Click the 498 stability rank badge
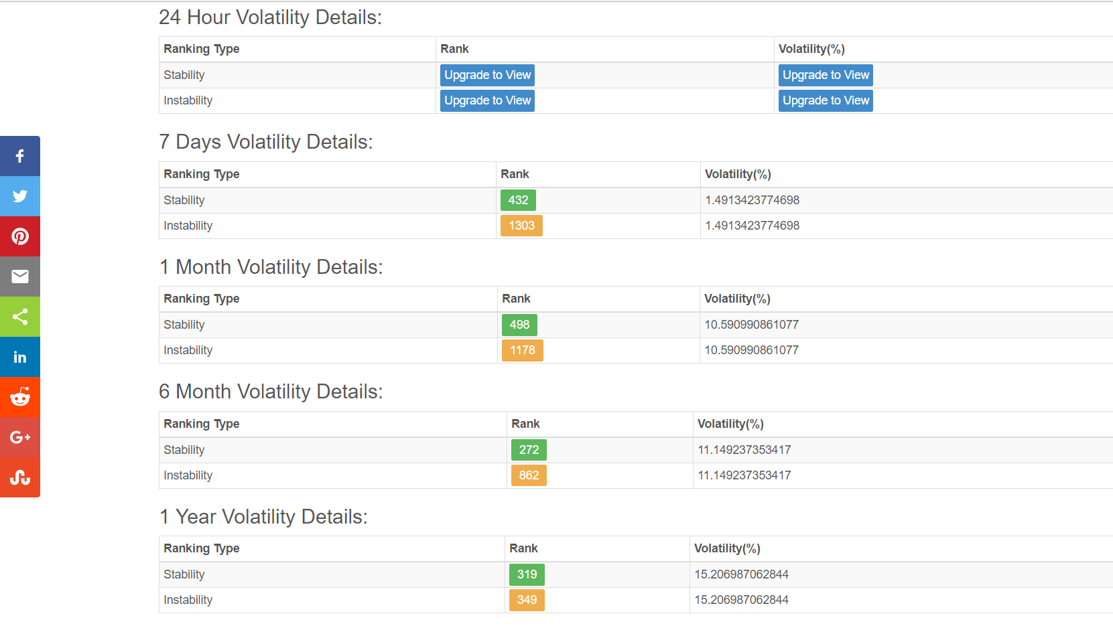 pos(519,325)
